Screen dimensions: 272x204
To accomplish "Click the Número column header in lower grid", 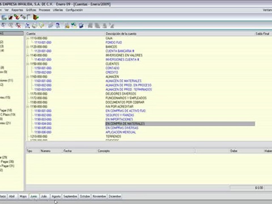I will (x=51, y=151).
